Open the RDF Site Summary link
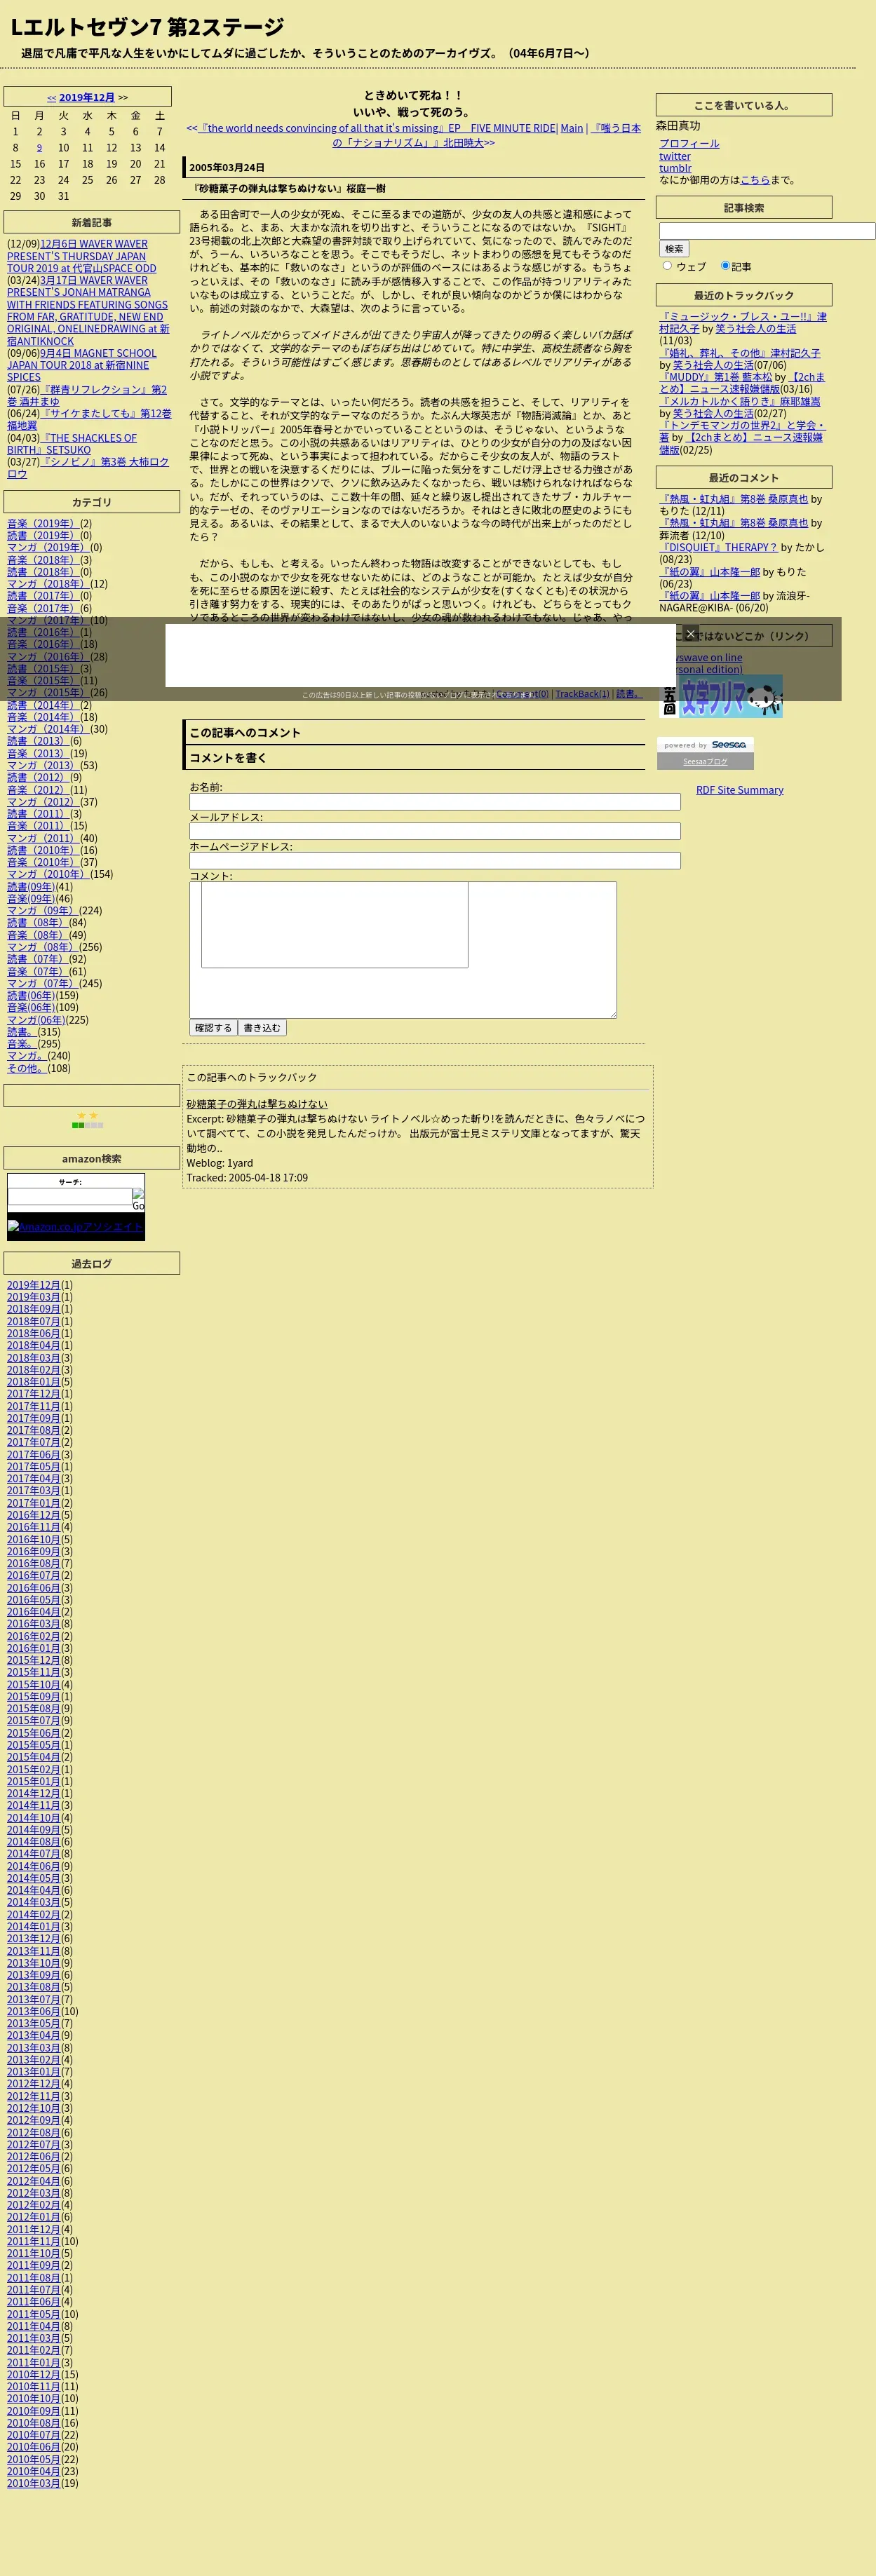Screen dimensions: 876x2576 [x=739, y=790]
